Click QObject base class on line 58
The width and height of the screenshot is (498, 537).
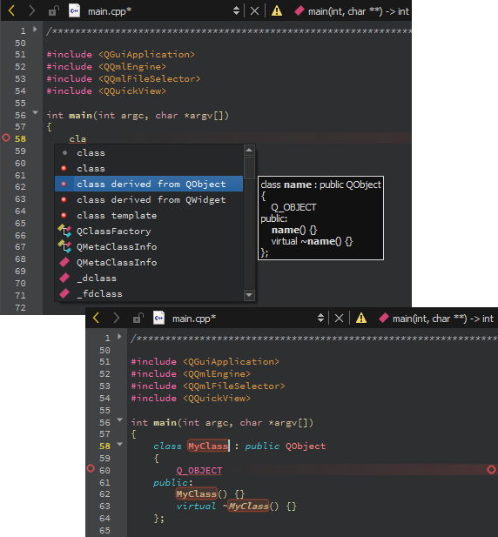click(x=306, y=446)
